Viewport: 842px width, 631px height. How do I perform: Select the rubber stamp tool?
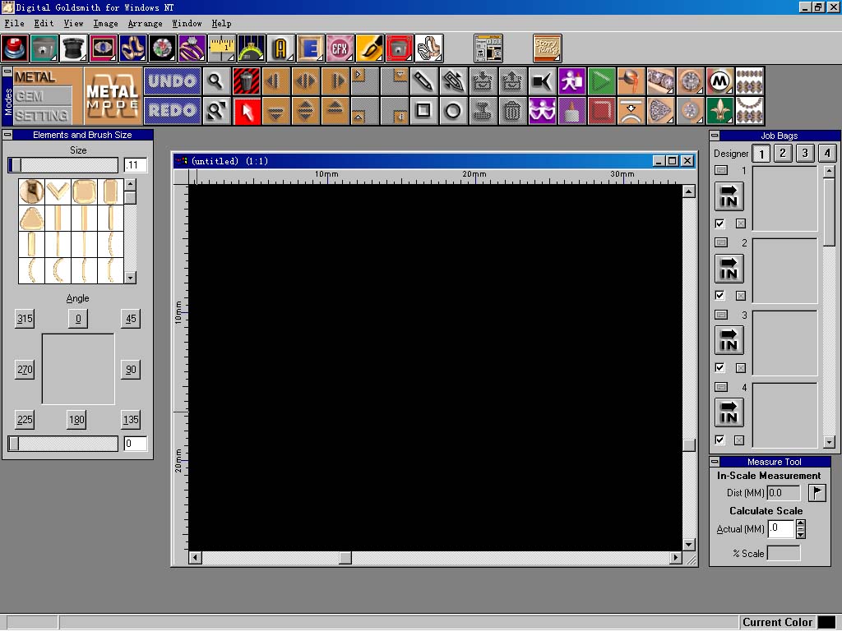pyautogui.click(x=482, y=111)
